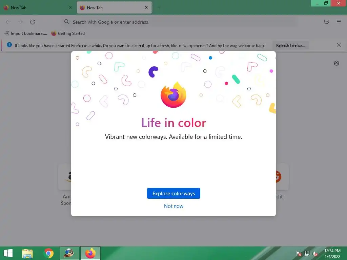Click the Import bookmarks toolbar item

coord(26,34)
